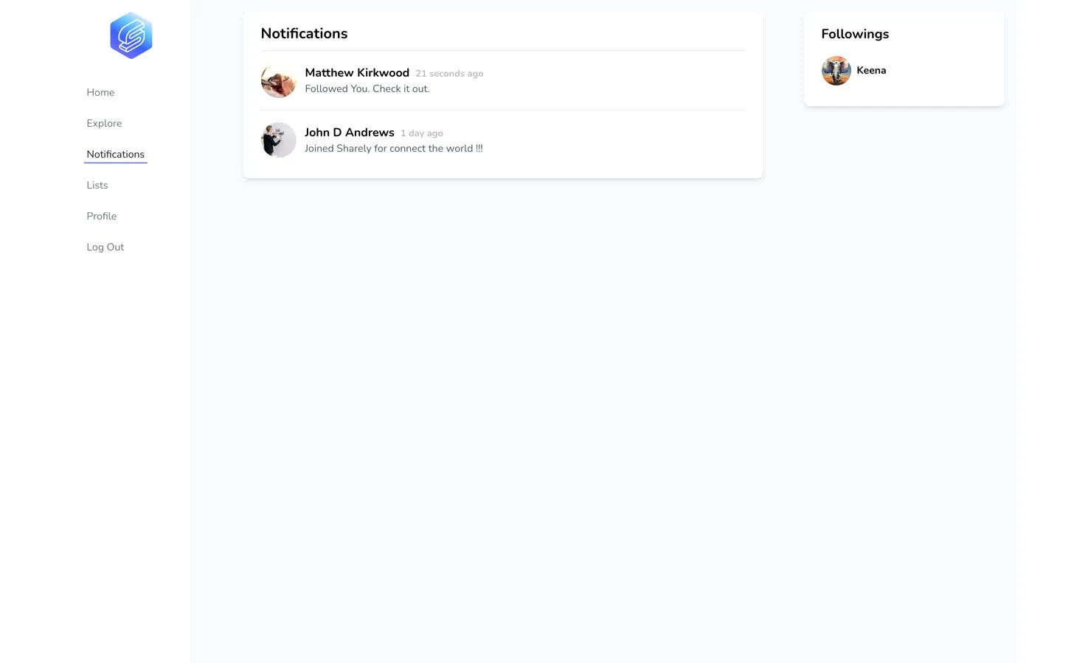
Task: Click the Matthew Kirkwood name
Action: (x=357, y=72)
